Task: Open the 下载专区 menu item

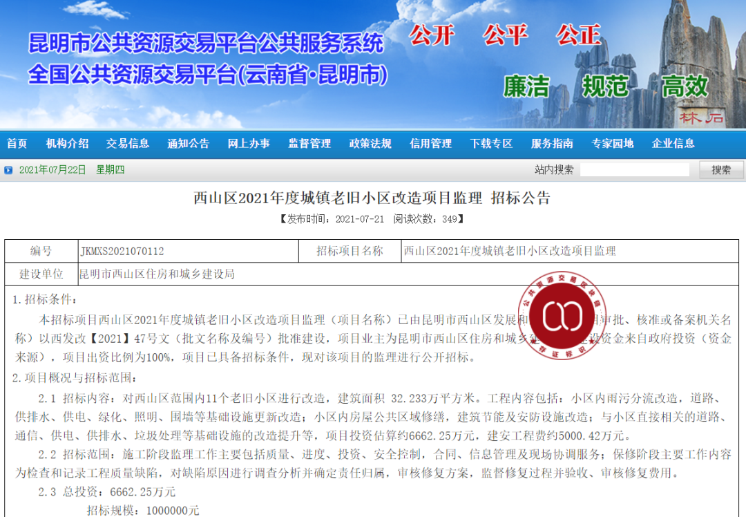Action: click(491, 143)
